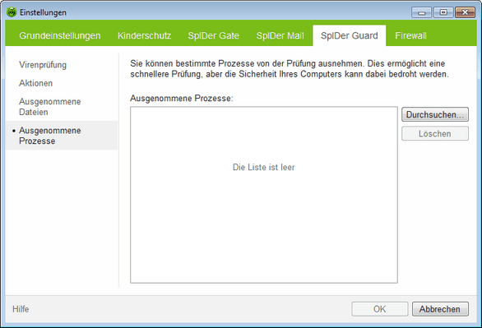This screenshot has height=328, width=482.
Task: Select the SpIDer Guard tab
Action: [x=350, y=35]
